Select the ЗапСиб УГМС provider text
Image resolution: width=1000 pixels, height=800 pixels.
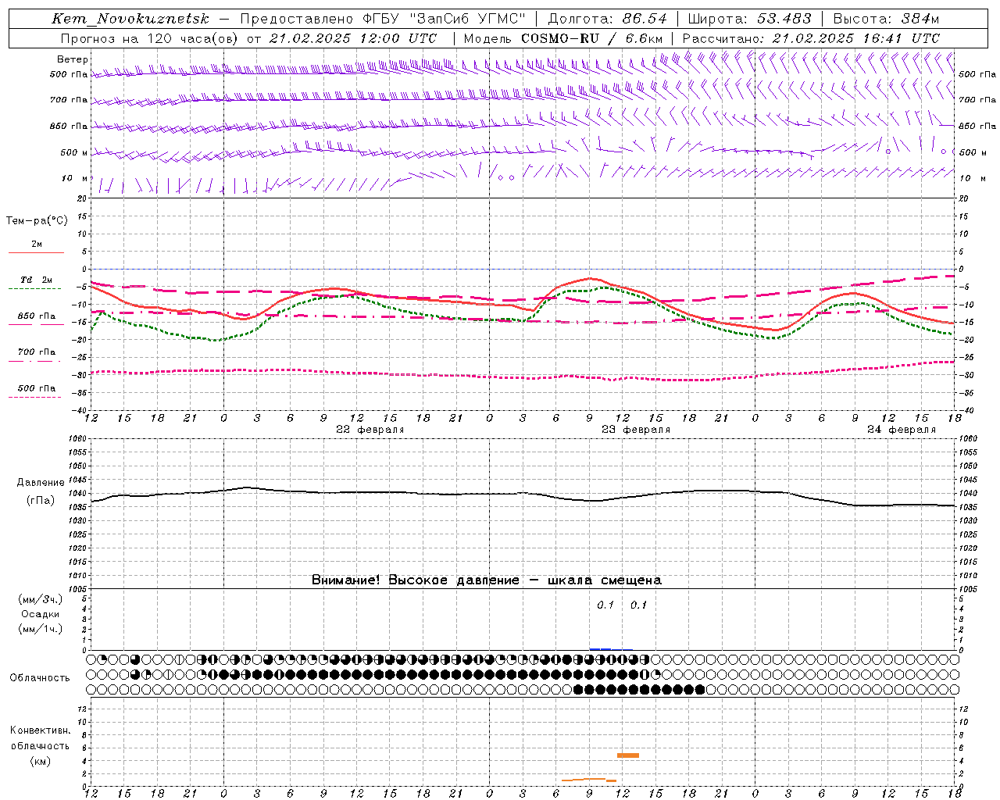coord(466,19)
